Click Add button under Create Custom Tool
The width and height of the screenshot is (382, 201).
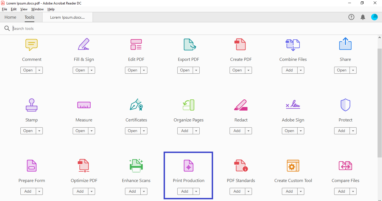point(289,192)
